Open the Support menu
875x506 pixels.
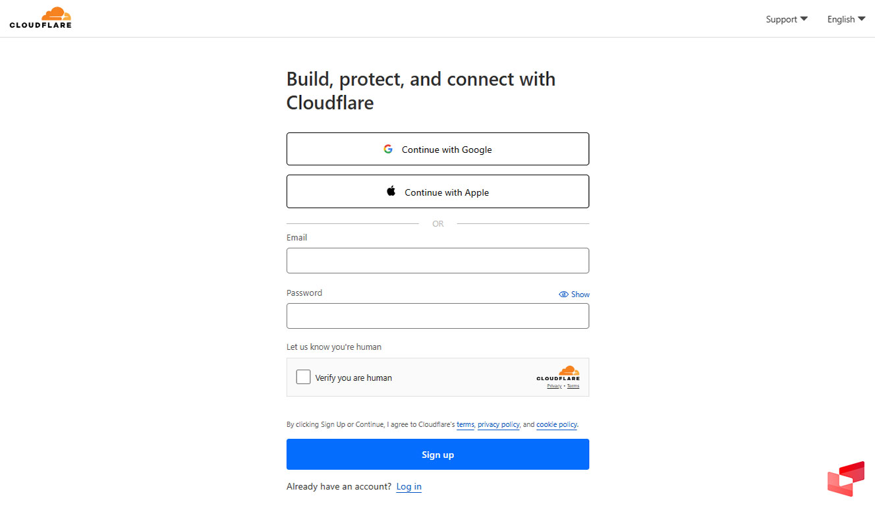pyautogui.click(x=781, y=19)
